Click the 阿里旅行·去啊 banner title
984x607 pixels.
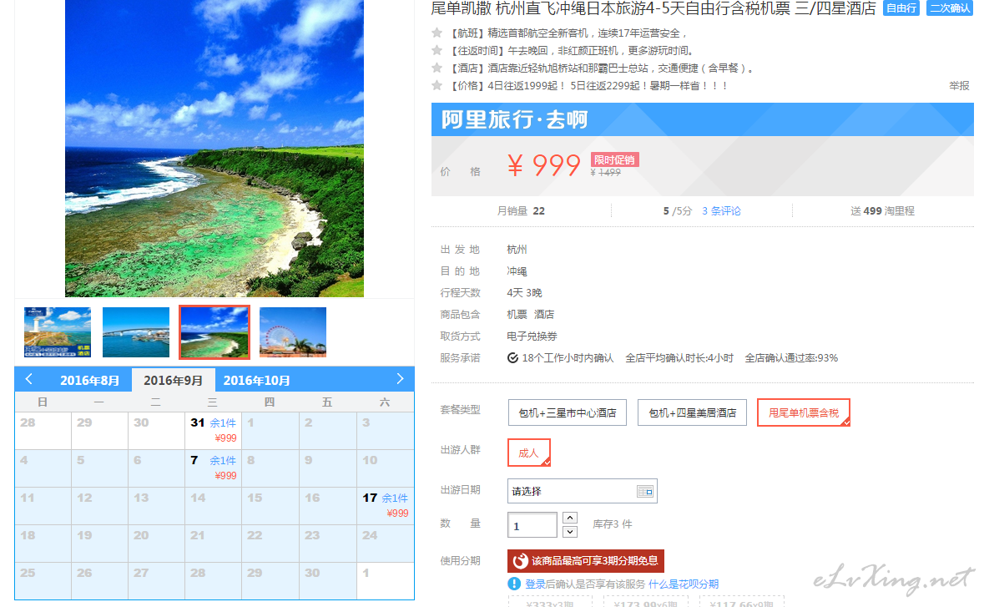click(515, 119)
